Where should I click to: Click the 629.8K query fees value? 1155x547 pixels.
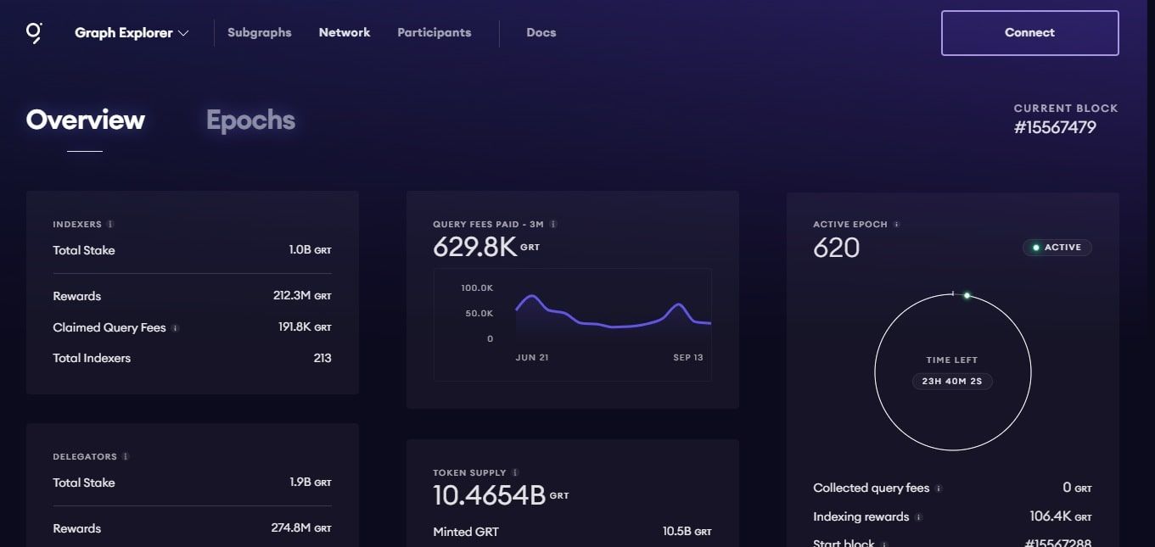point(474,247)
